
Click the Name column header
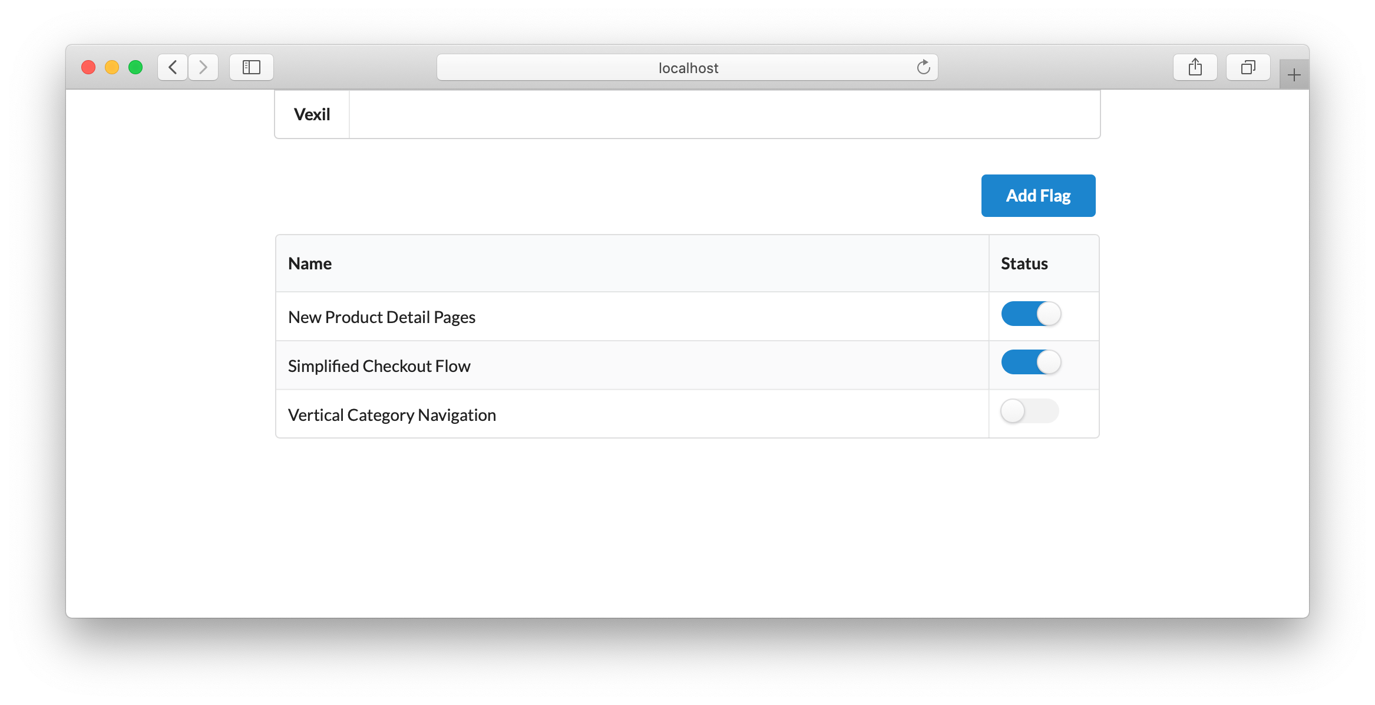point(309,263)
